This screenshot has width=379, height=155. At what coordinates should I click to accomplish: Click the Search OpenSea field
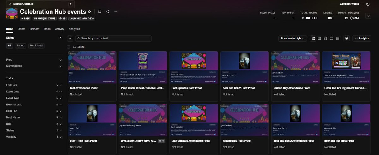[41, 4]
